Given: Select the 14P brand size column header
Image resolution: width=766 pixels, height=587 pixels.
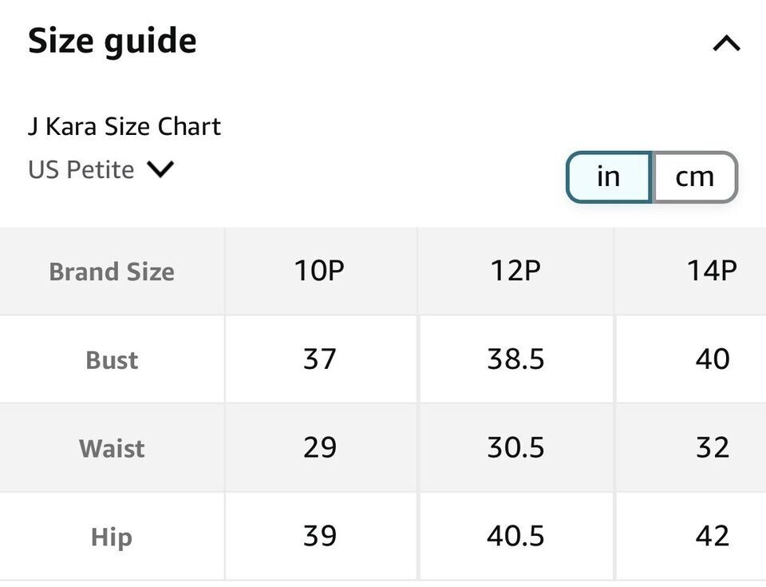Looking at the screenshot, I should 712,272.
